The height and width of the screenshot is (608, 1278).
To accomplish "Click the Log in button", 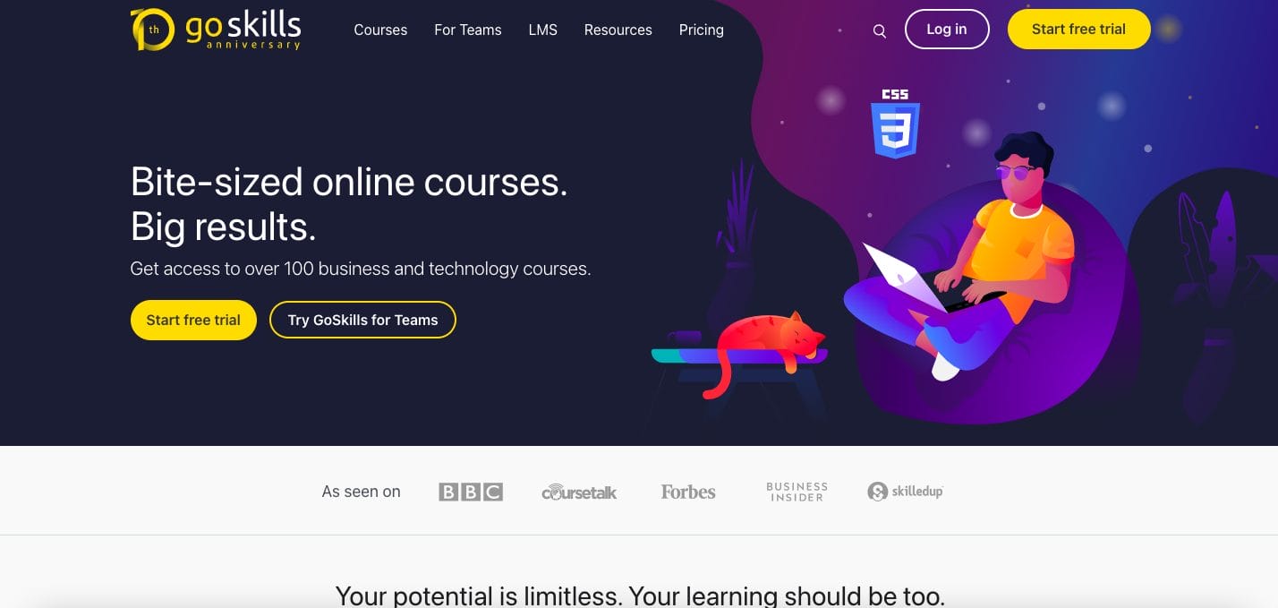I will 947,29.
